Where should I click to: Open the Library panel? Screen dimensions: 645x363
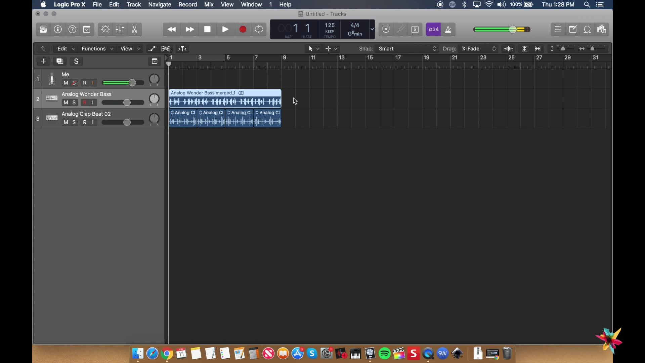43,30
